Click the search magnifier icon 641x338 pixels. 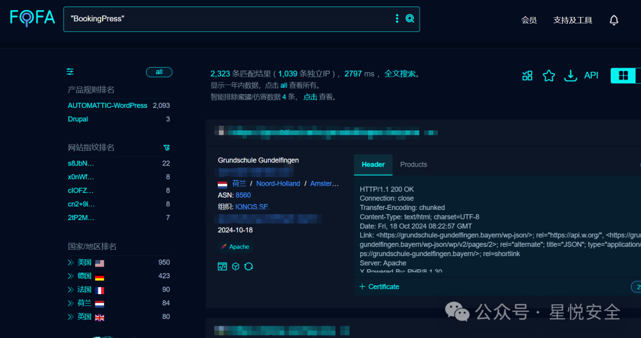point(410,18)
